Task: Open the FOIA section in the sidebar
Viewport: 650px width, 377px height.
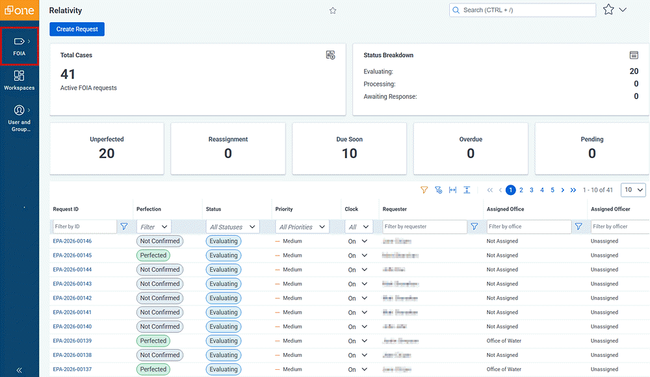Action: point(19,44)
